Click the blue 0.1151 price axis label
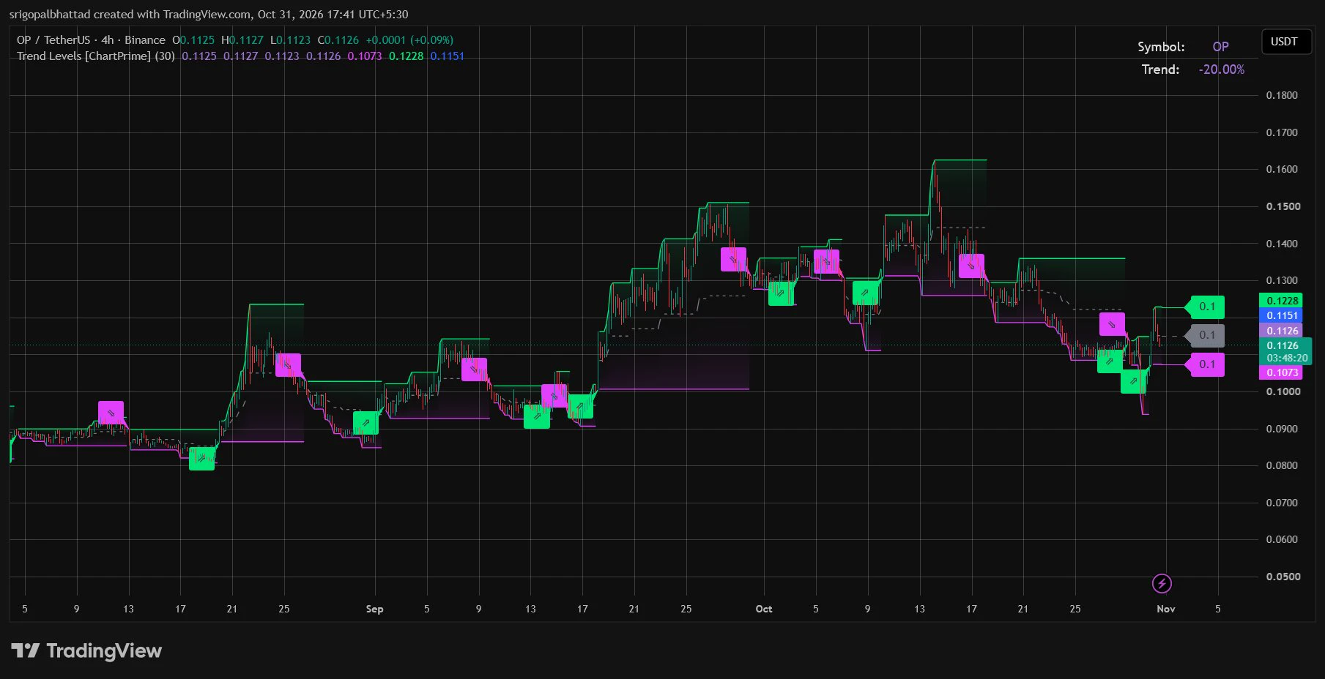Viewport: 1325px width, 679px height. 1282,315
